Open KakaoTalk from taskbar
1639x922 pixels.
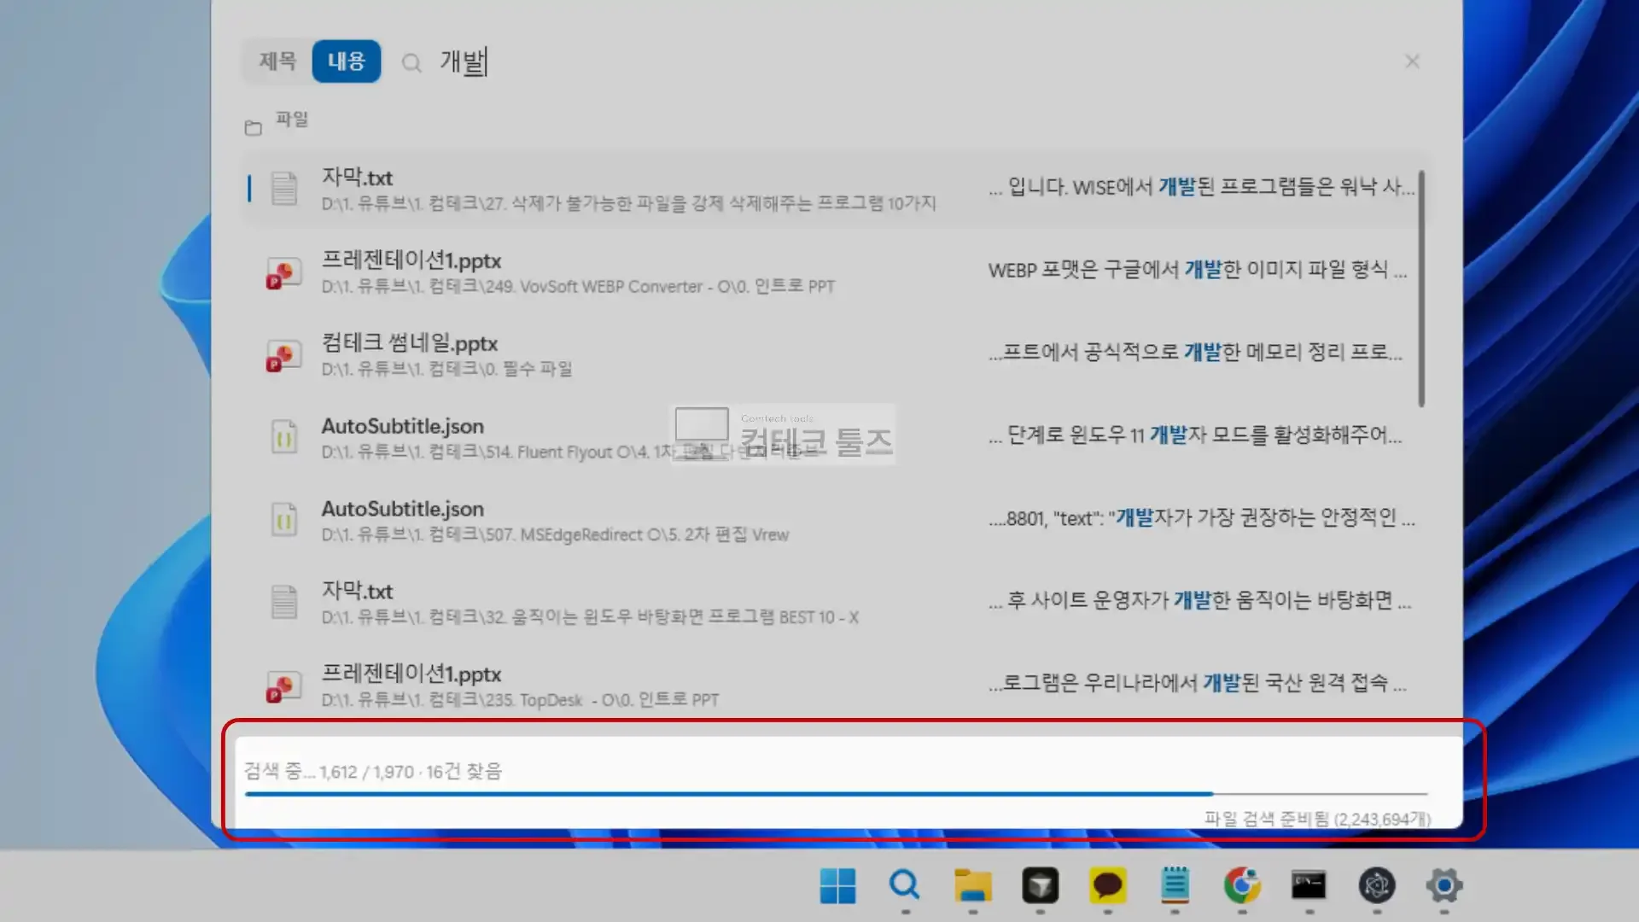pyautogui.click(x=1107, y=886)
